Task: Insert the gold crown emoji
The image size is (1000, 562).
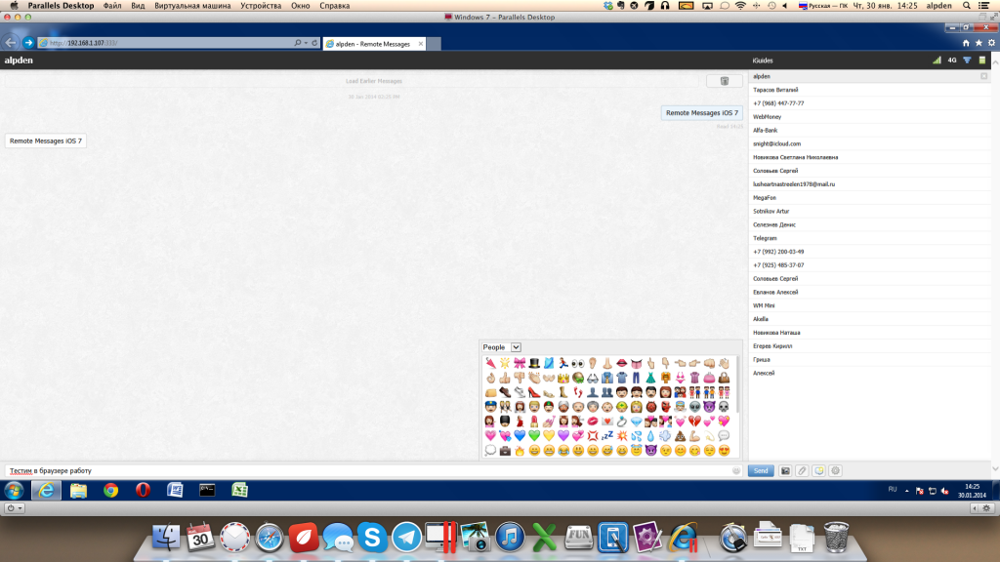Action: (563, 378)
